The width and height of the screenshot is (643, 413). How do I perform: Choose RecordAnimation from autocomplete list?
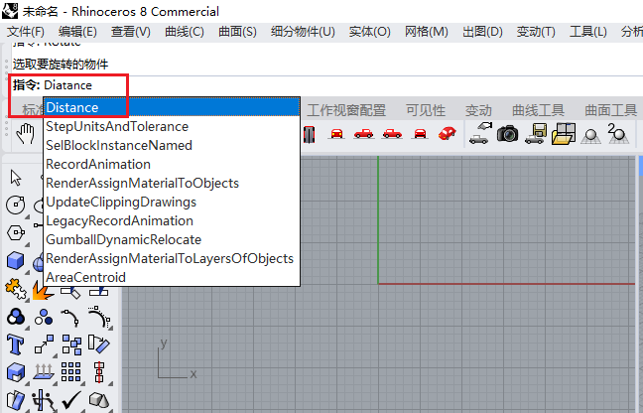(172, 164)
